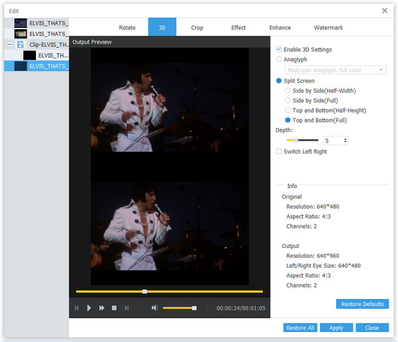This screenshot has height=342, width=398.
Task: Open the Crop tab
Action: click(x=197, y=27)
